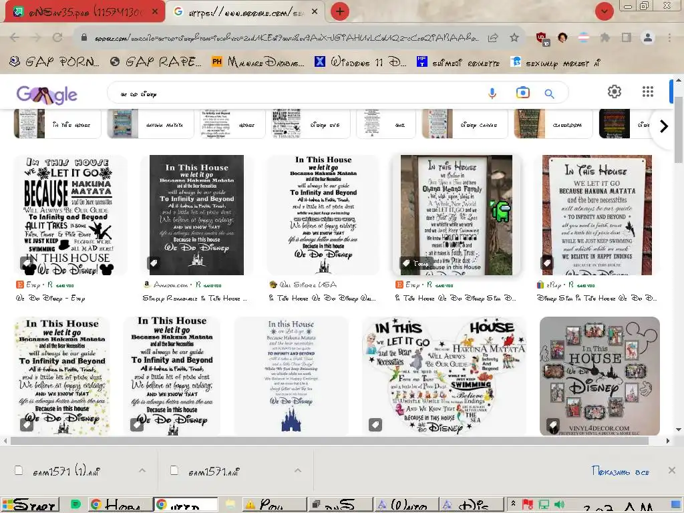The height and width of the screenshot is (513, 684).
Task: Open the Mickey-head colorful quote image
Action: (x=444, y=376)
